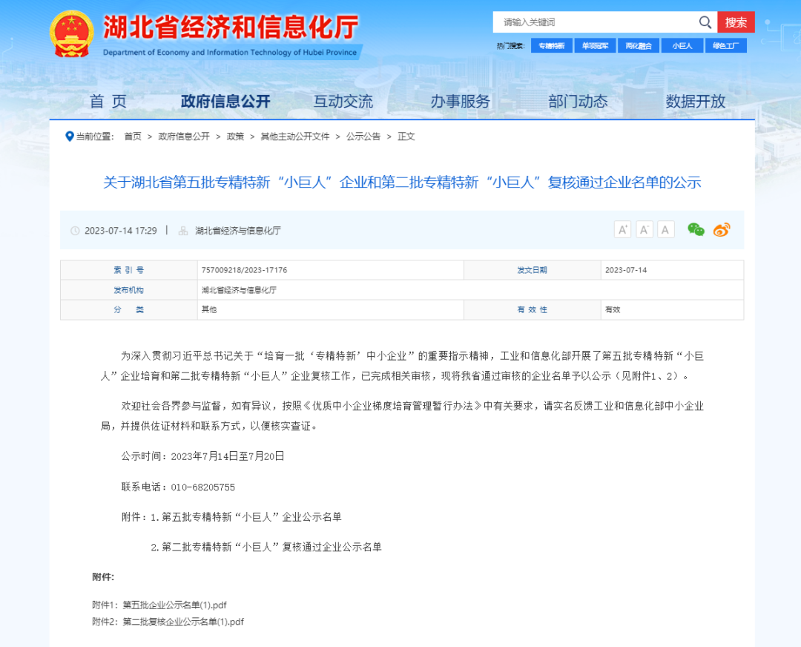The image size is (801, 647).
Task: Select the 绿色工厂 hot search tag
Action: tap(725, 46)
